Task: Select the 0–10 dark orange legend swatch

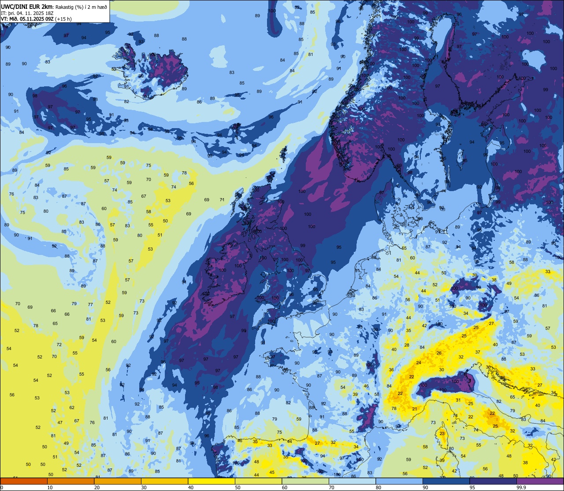Action: click(x=24, y=481)
